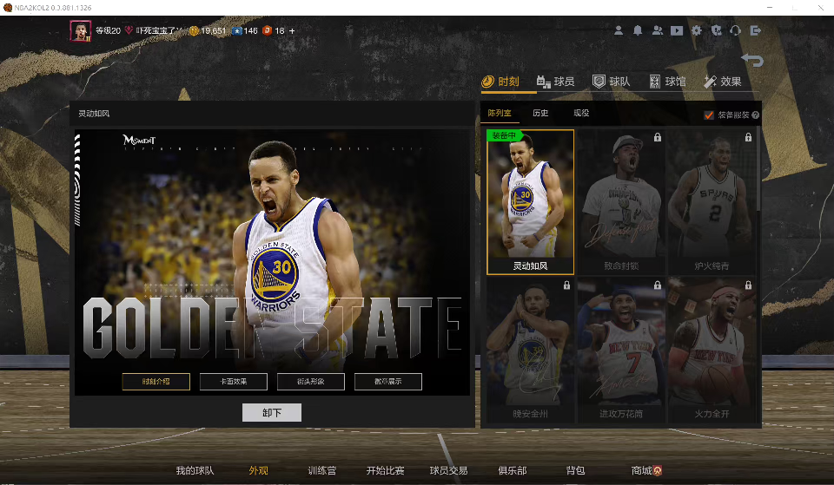Open 训练营 in bottom navigation
Screen dimensions: 834x485
click(x=321, y=470)
